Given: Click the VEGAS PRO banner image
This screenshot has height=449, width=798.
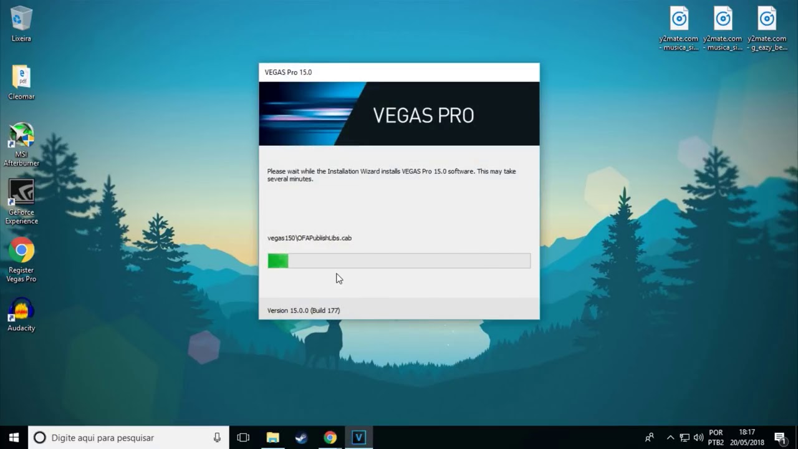Looking at the screenshot, I should 399,113.
